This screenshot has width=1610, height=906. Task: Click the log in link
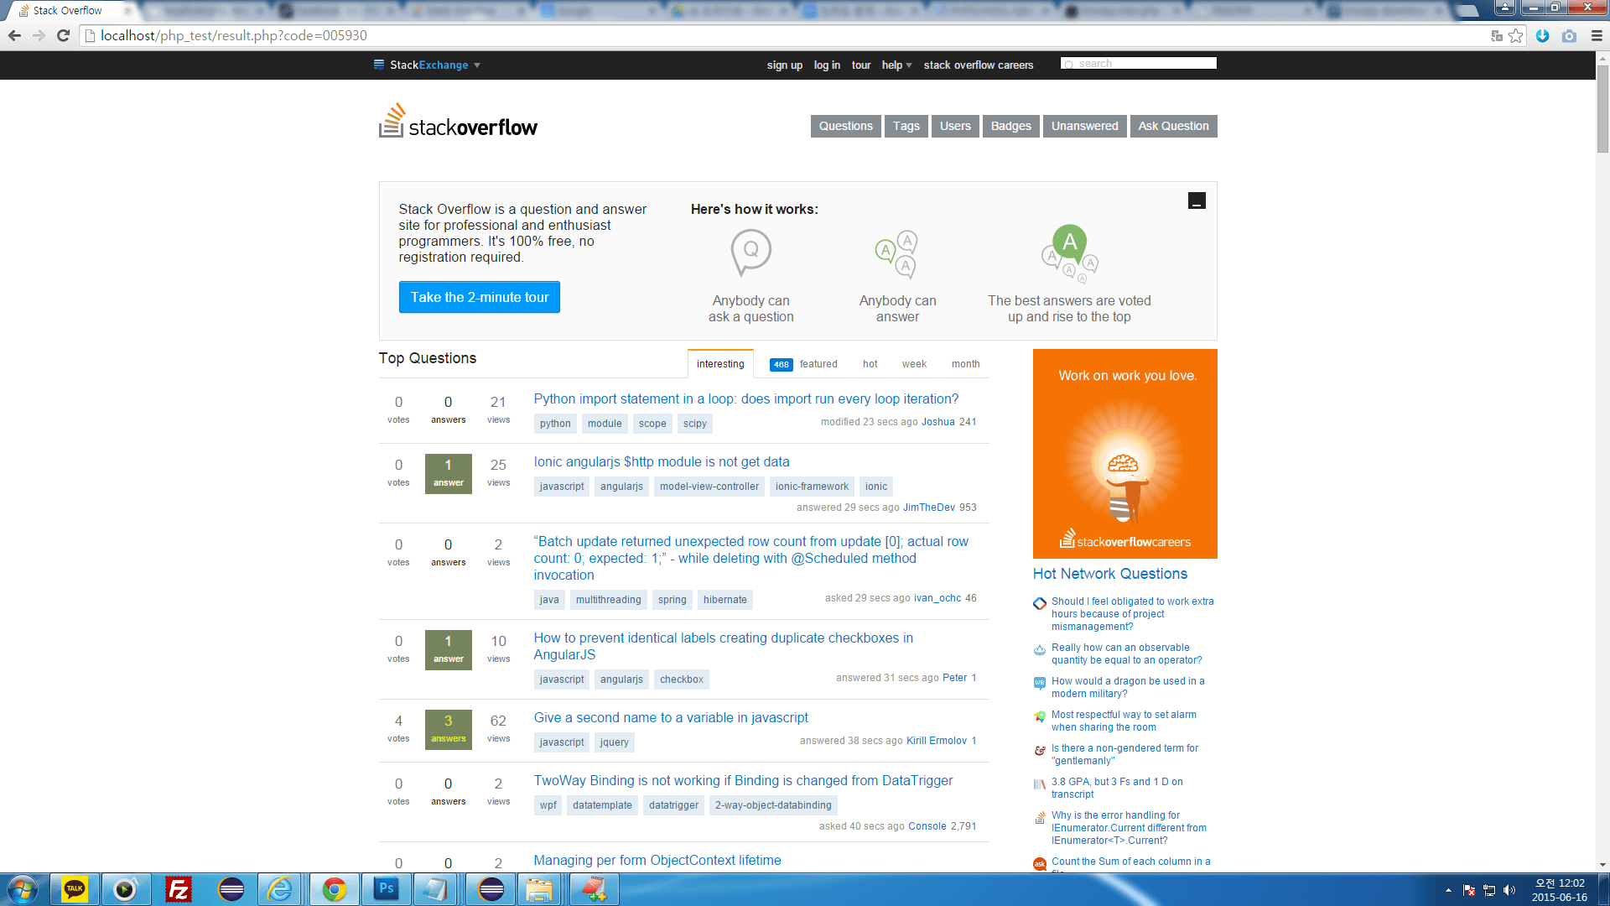click(827, 65)
